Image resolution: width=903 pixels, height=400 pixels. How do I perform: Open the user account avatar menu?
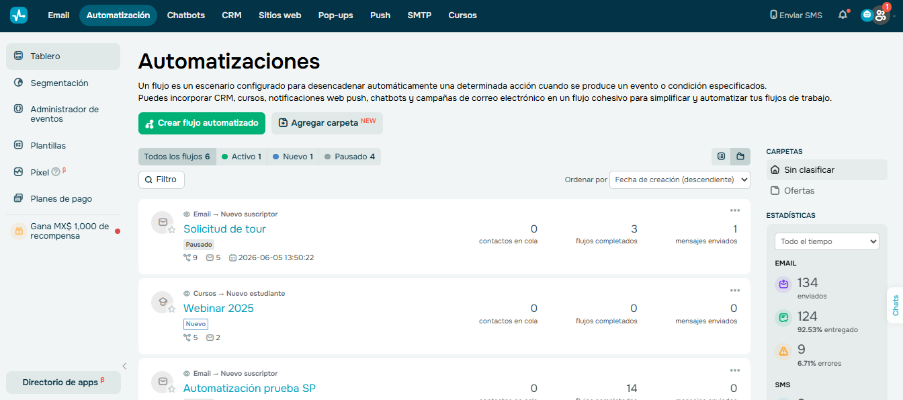click(881, 15)
